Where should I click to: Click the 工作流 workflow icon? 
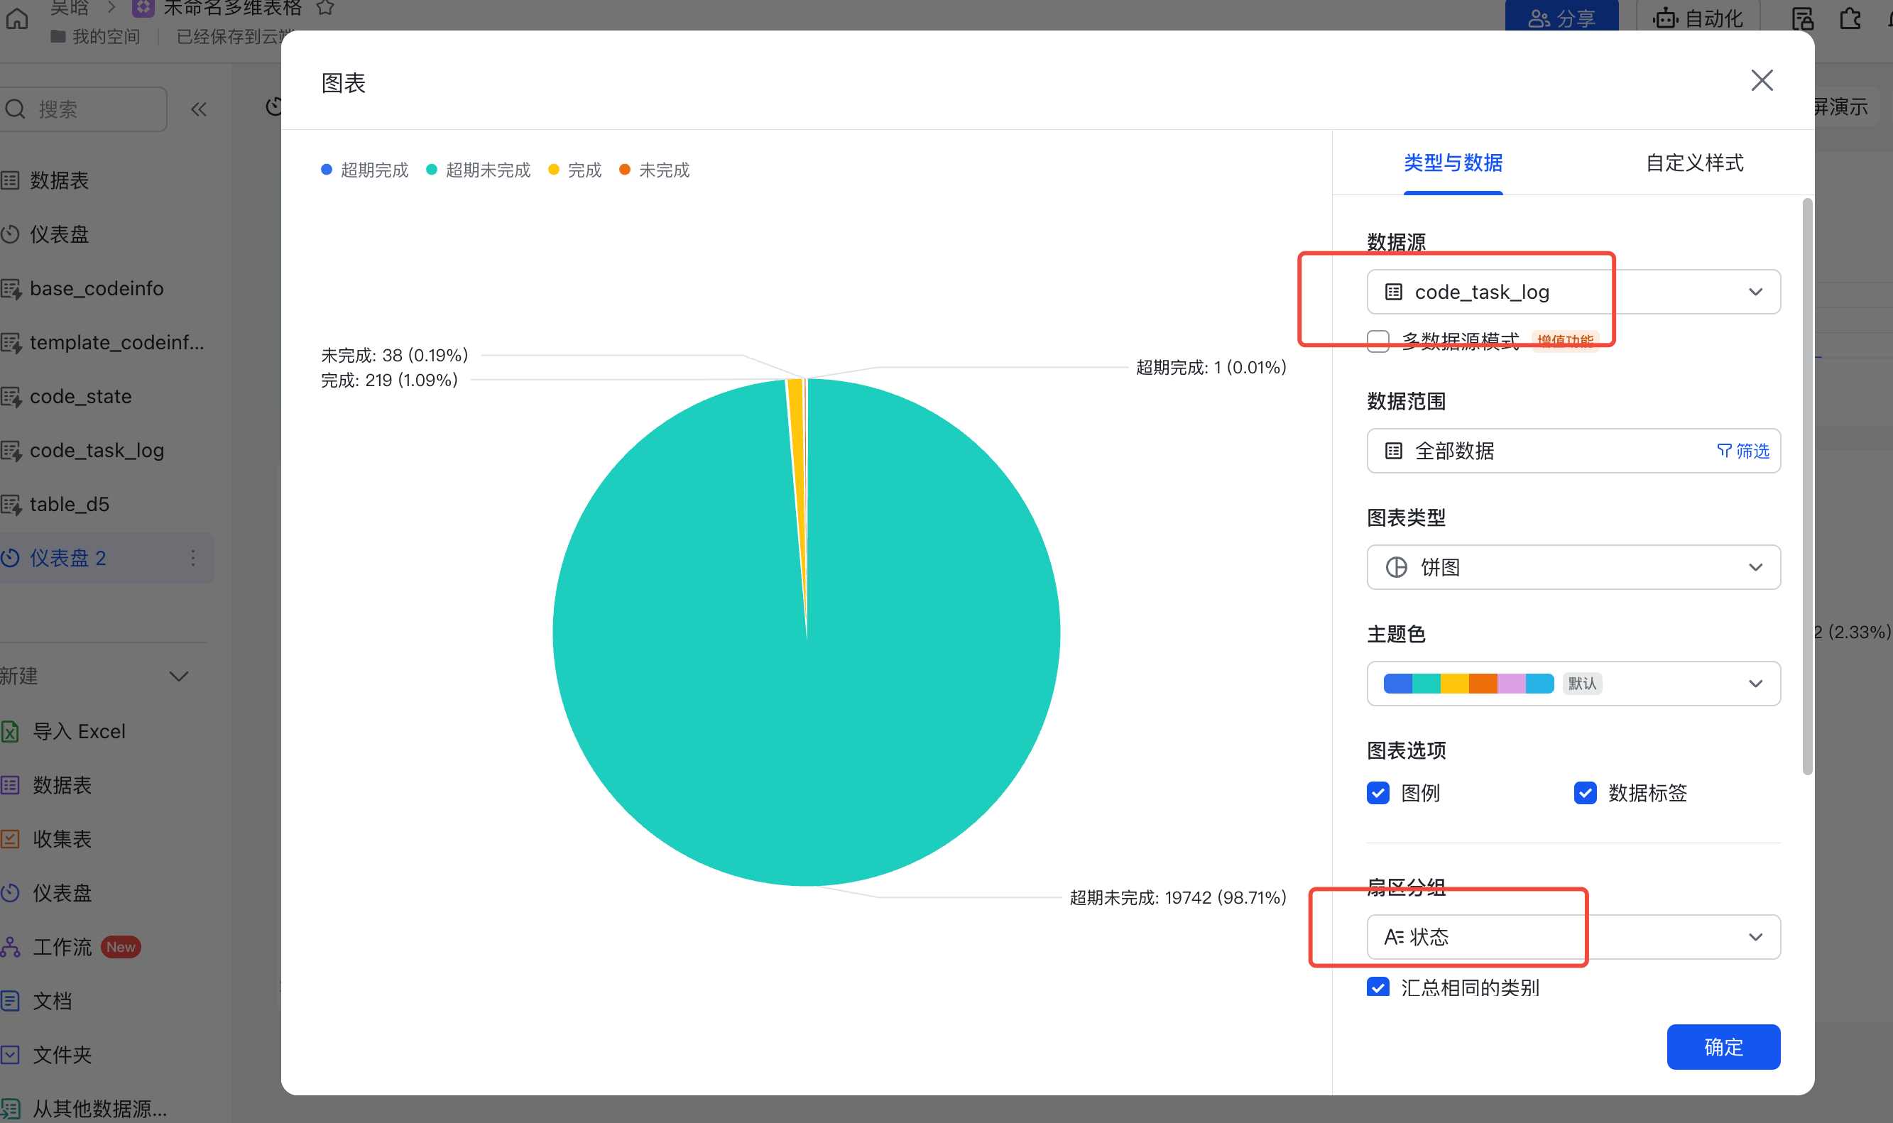10,947
